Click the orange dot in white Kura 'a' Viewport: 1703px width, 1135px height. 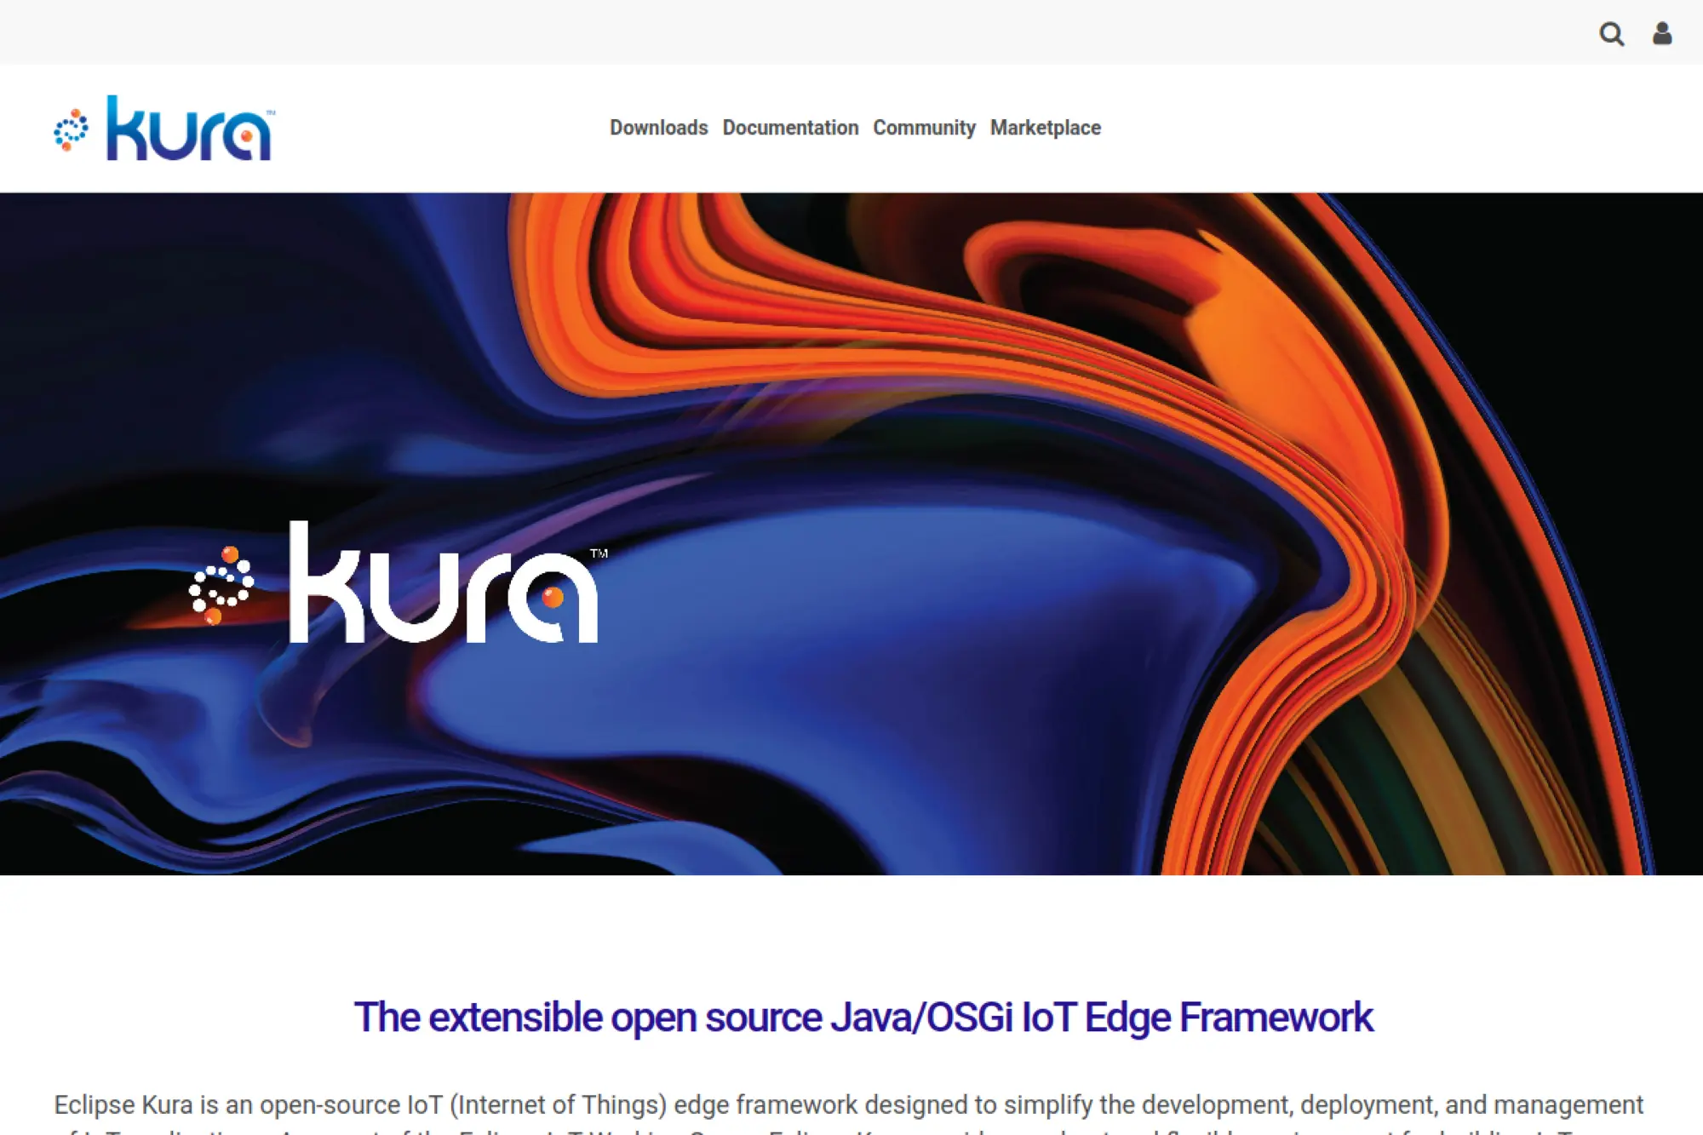click(553, 598)
